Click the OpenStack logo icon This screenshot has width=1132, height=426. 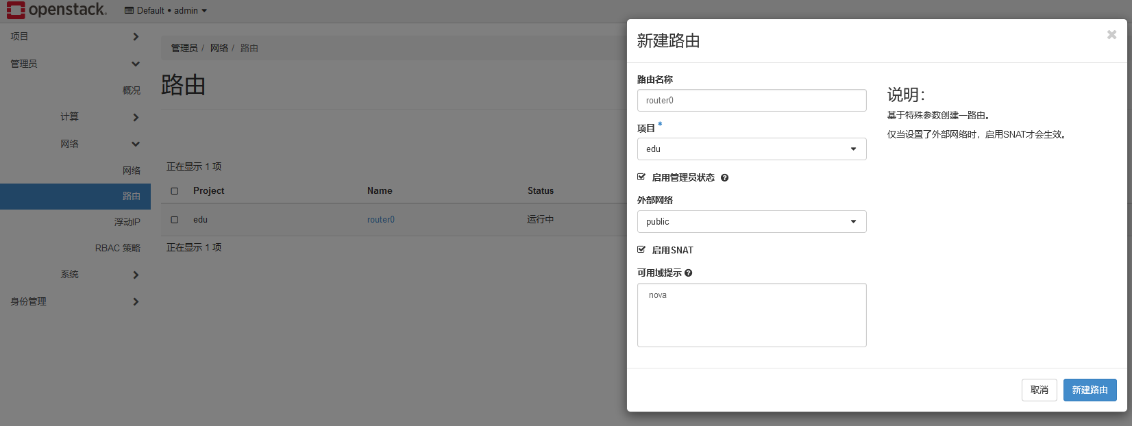[16, 10]
